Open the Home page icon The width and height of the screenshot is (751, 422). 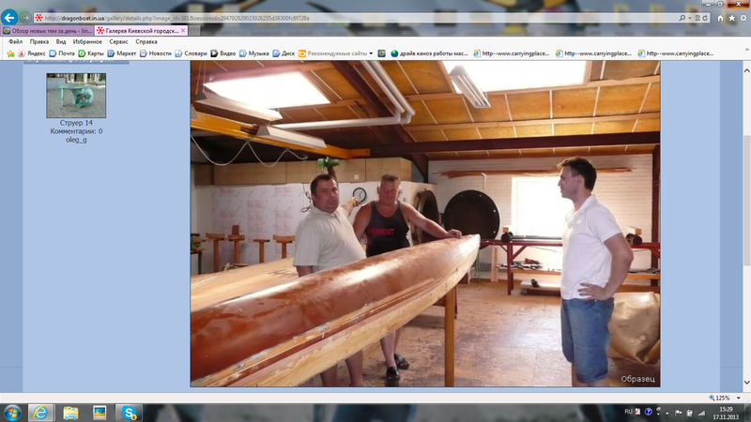[720, 18]
